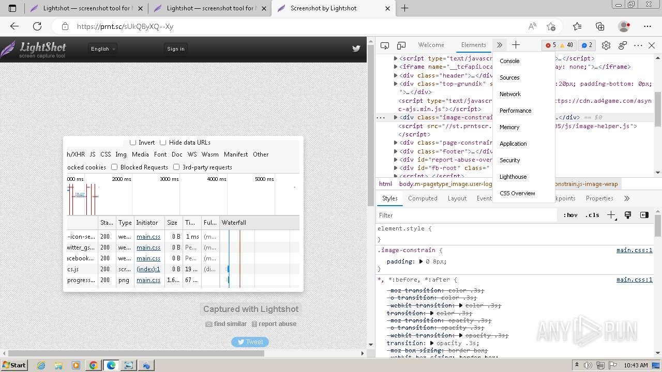The height and width of the screenshot is (372, 662).
Task: Open the Collections toolbar icon
Action: pos(600,26)
